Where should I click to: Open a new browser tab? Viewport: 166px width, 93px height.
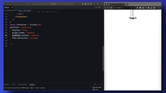[x=127, y=5]
